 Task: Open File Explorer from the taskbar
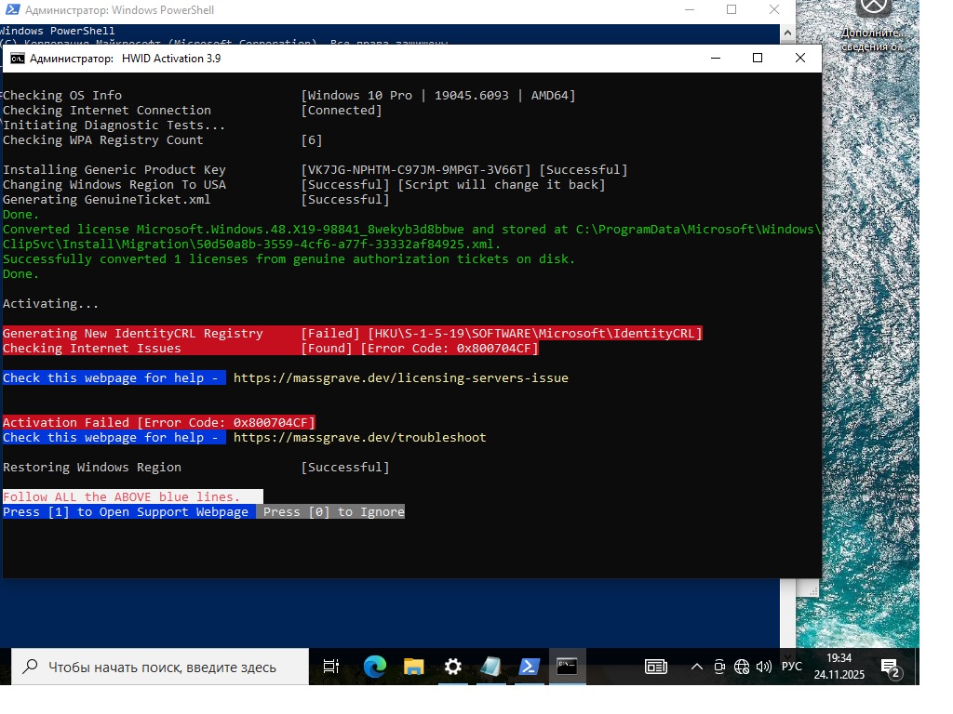click(413, 667)
